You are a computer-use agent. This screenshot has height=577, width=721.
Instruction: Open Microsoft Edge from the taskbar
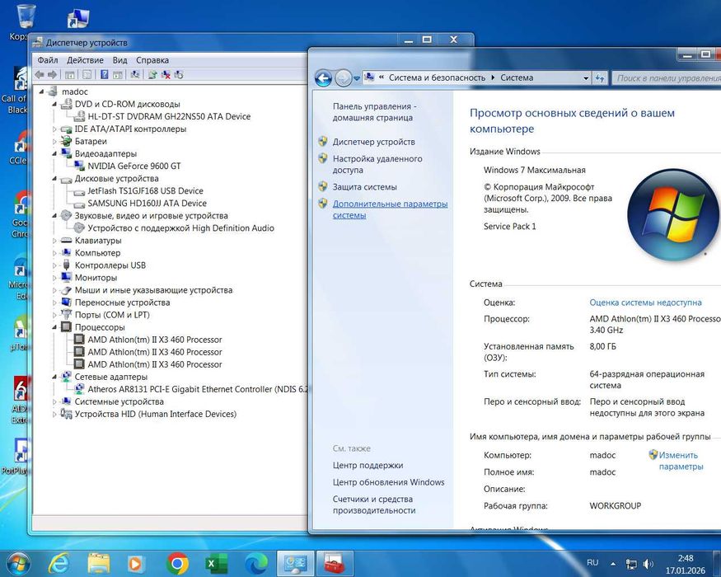click(256, 564)
